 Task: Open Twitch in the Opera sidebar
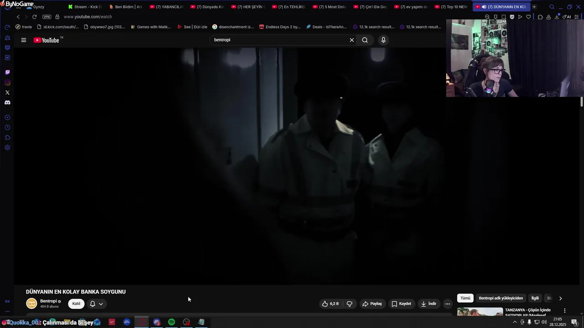pos(7,72)
